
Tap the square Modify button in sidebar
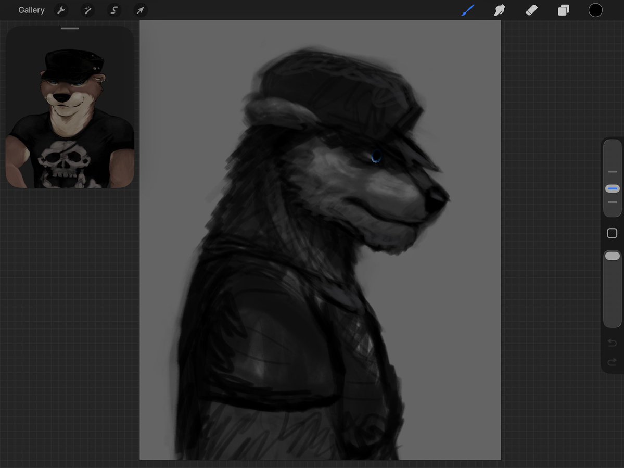tap(612, 233)
